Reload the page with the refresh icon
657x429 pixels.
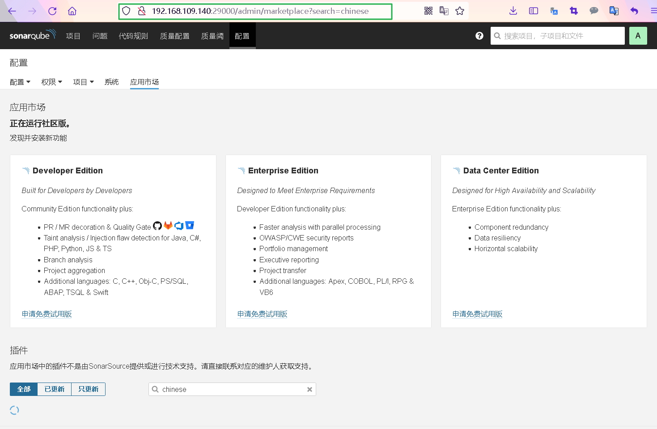pos(52,11)
